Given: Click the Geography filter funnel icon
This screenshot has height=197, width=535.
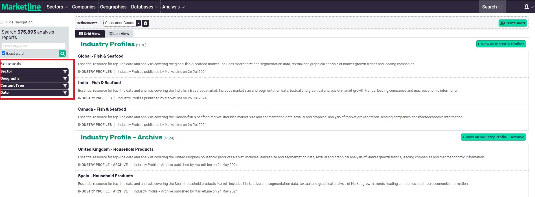Looking at the screenshot, I should 65,79.
